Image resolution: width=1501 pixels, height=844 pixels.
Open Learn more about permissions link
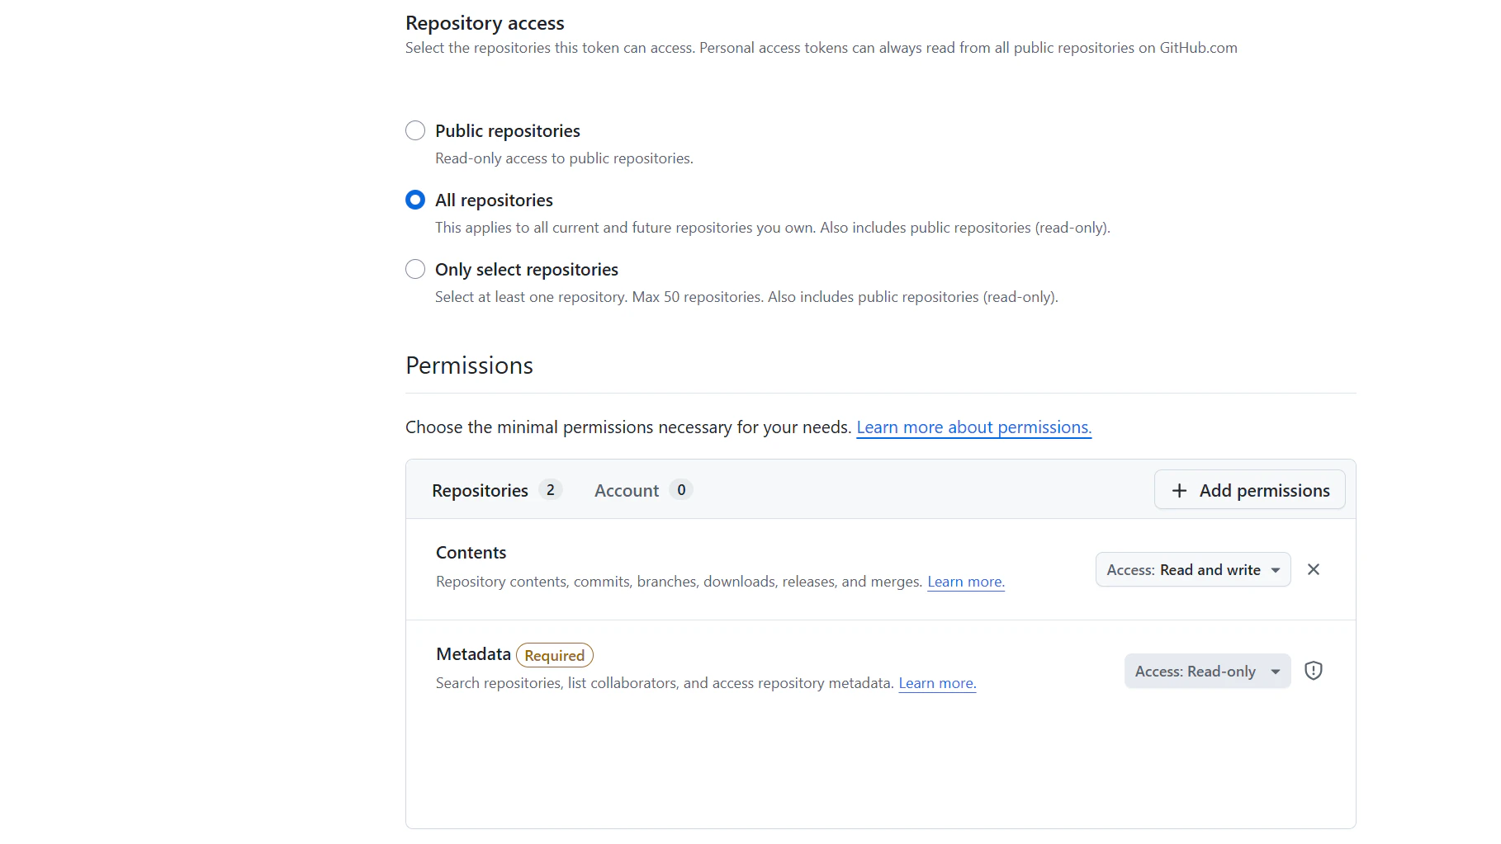point(974,427)
